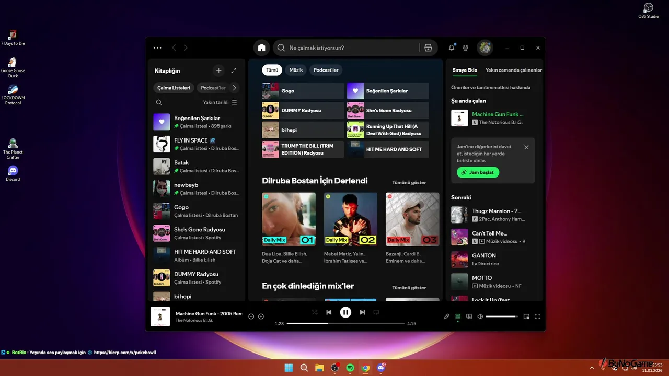This screenshot has width=669, height=376.
Task: Create playlist with plus icon in library
Action: coord(218,70)
